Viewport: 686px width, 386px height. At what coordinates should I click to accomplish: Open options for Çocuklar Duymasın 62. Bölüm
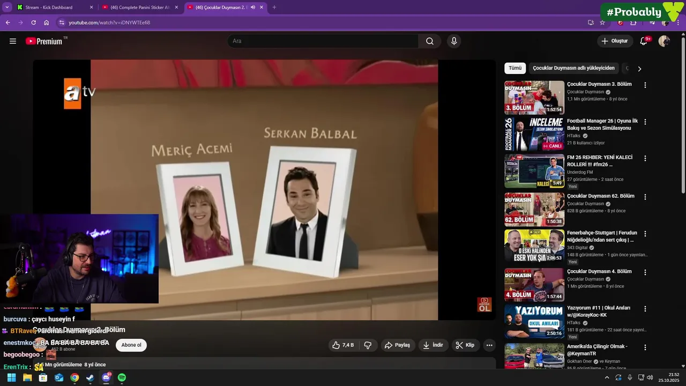[x=645, y=197]
